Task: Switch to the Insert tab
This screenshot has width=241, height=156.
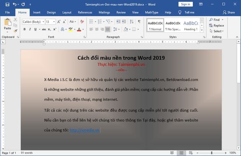Action: (37, 12)
